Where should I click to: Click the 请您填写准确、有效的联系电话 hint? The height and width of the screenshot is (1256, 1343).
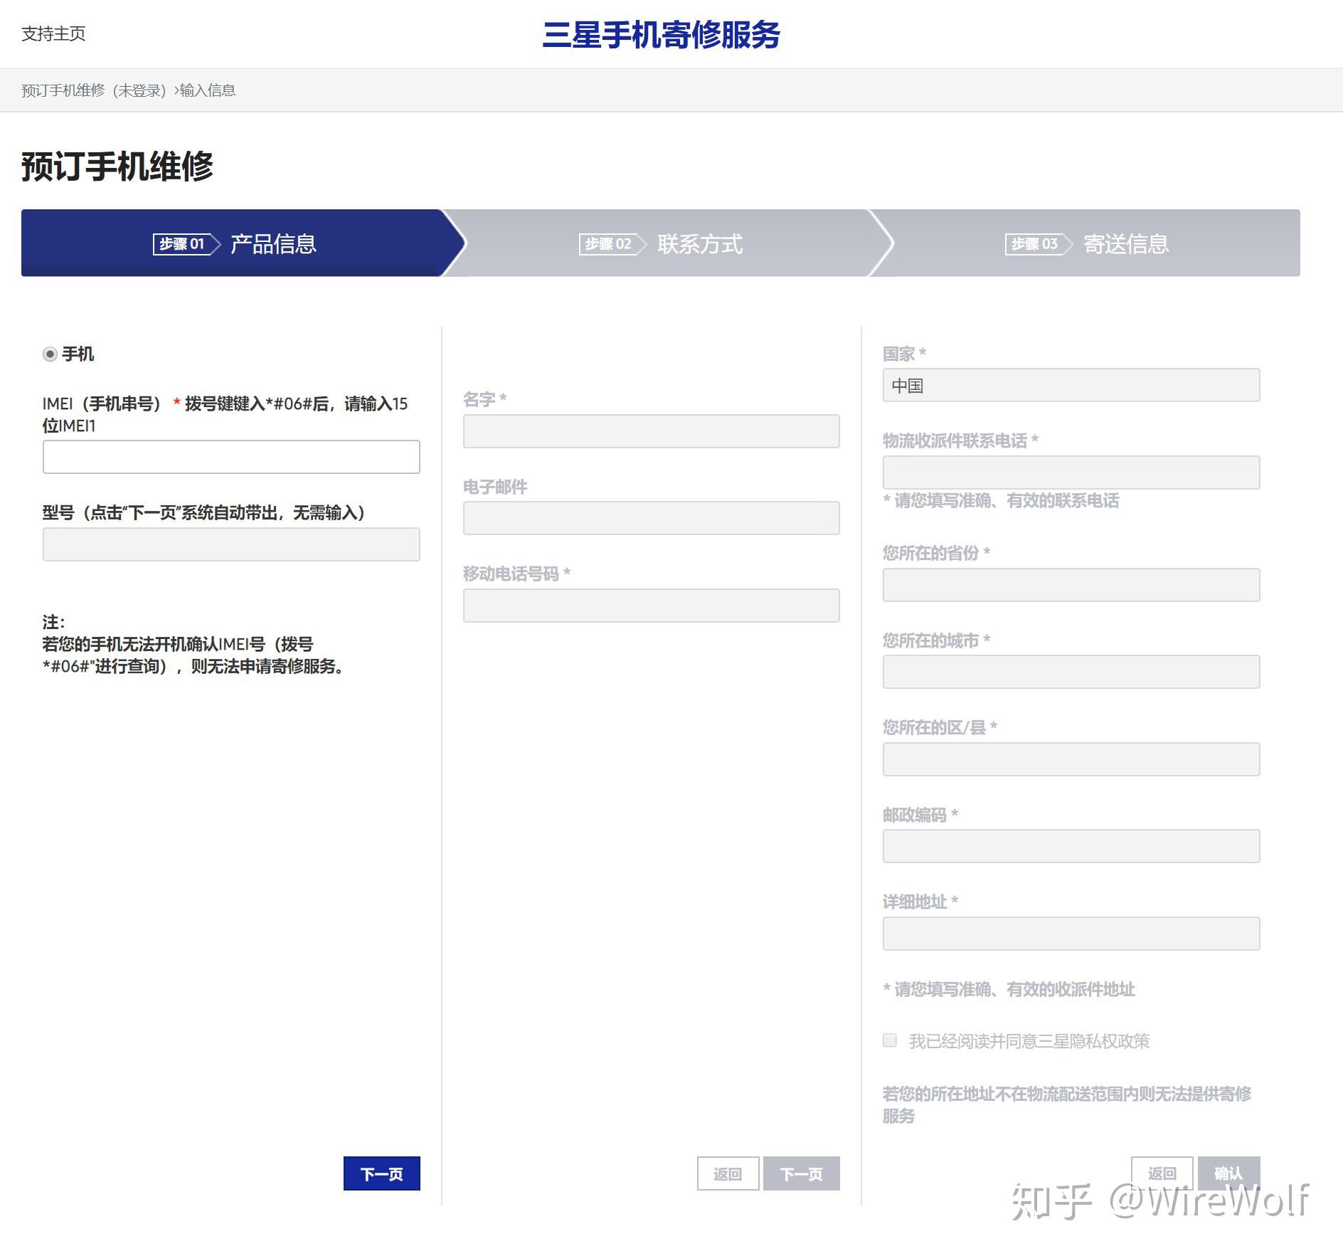(x=1001, y=501)
